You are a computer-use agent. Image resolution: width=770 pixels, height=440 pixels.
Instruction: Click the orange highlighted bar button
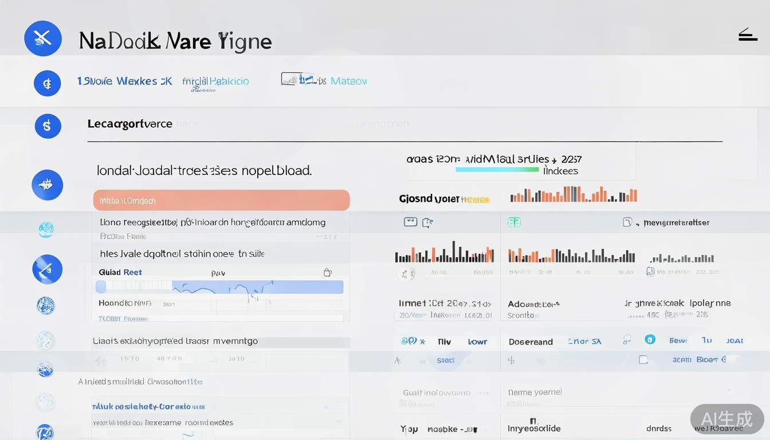pyautogui.click(x=221, y=201)
